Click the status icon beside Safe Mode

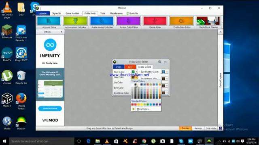(x=220, y=128)
